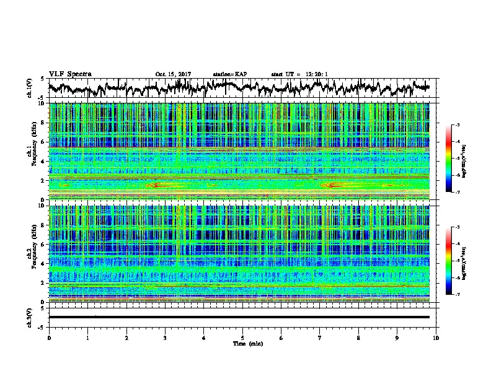Viewport: 491px width, 379px height.
Task: Click the ch.2 spectrogram panel
Action: [x=239, y=254]
